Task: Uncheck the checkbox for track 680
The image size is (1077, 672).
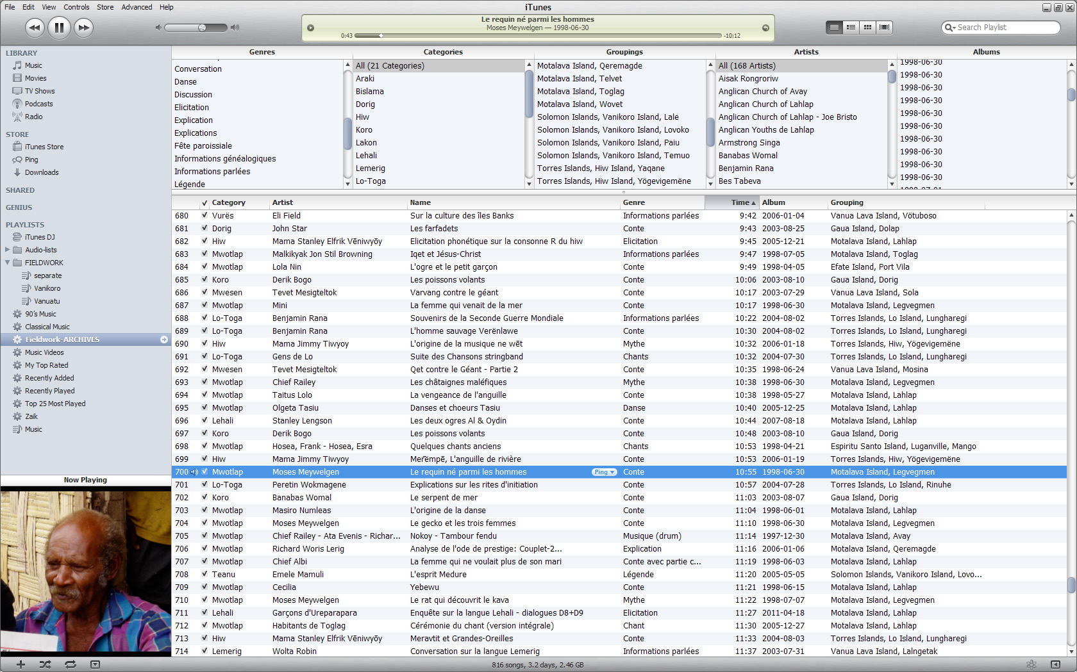Action: coord(205,216)
